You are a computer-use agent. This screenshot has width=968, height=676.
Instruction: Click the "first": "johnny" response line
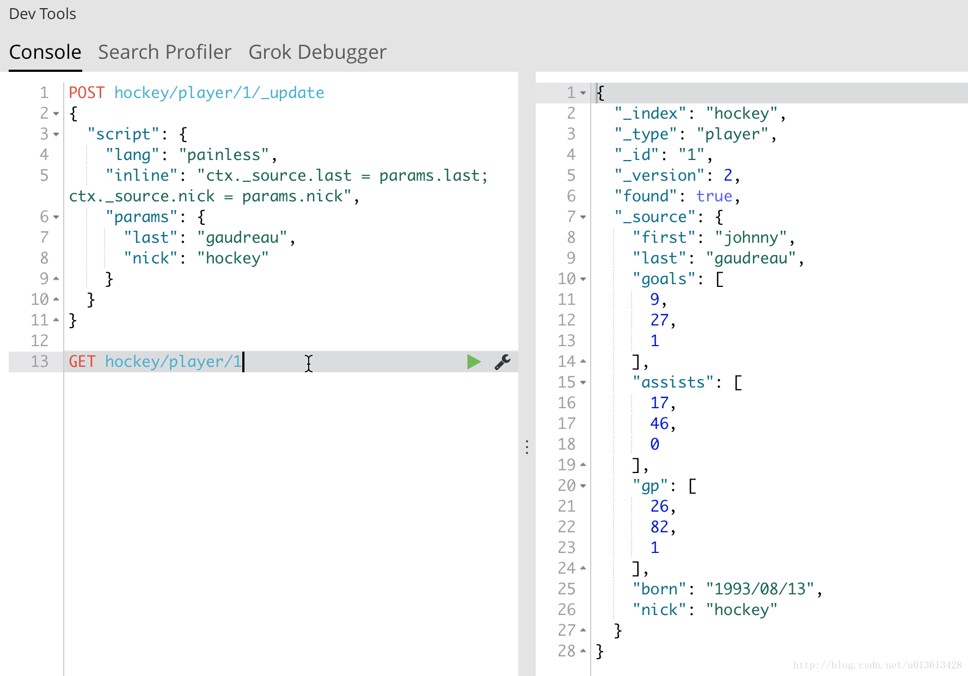[714, 238]
